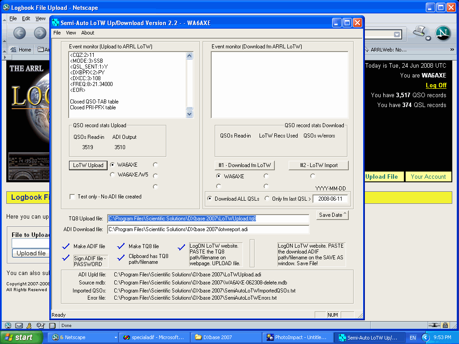Collapse Netscape menu bar grippy

point(4,19)
